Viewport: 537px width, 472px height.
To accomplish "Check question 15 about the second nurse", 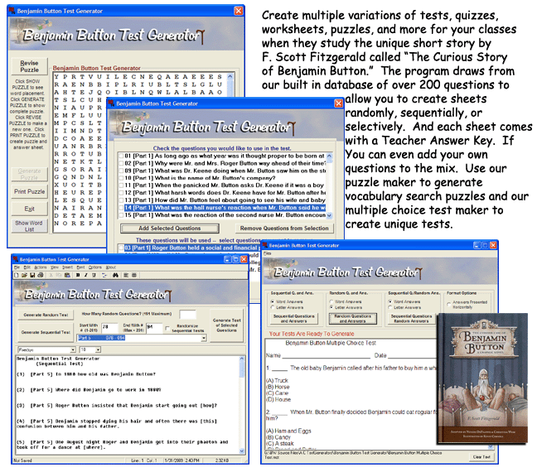I will tap(121, 215).
